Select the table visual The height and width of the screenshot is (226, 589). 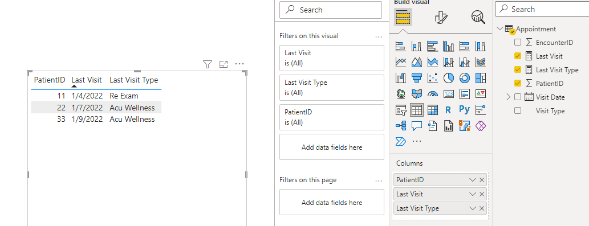point(417,110)
